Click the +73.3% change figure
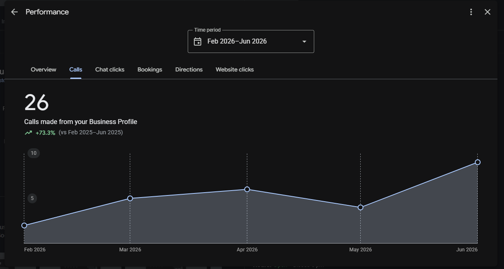The height and width of the screenshot is (269, 504). click(45, 133)
